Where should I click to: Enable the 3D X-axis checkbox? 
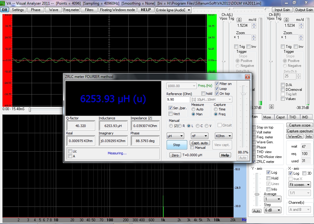point(304,173)
